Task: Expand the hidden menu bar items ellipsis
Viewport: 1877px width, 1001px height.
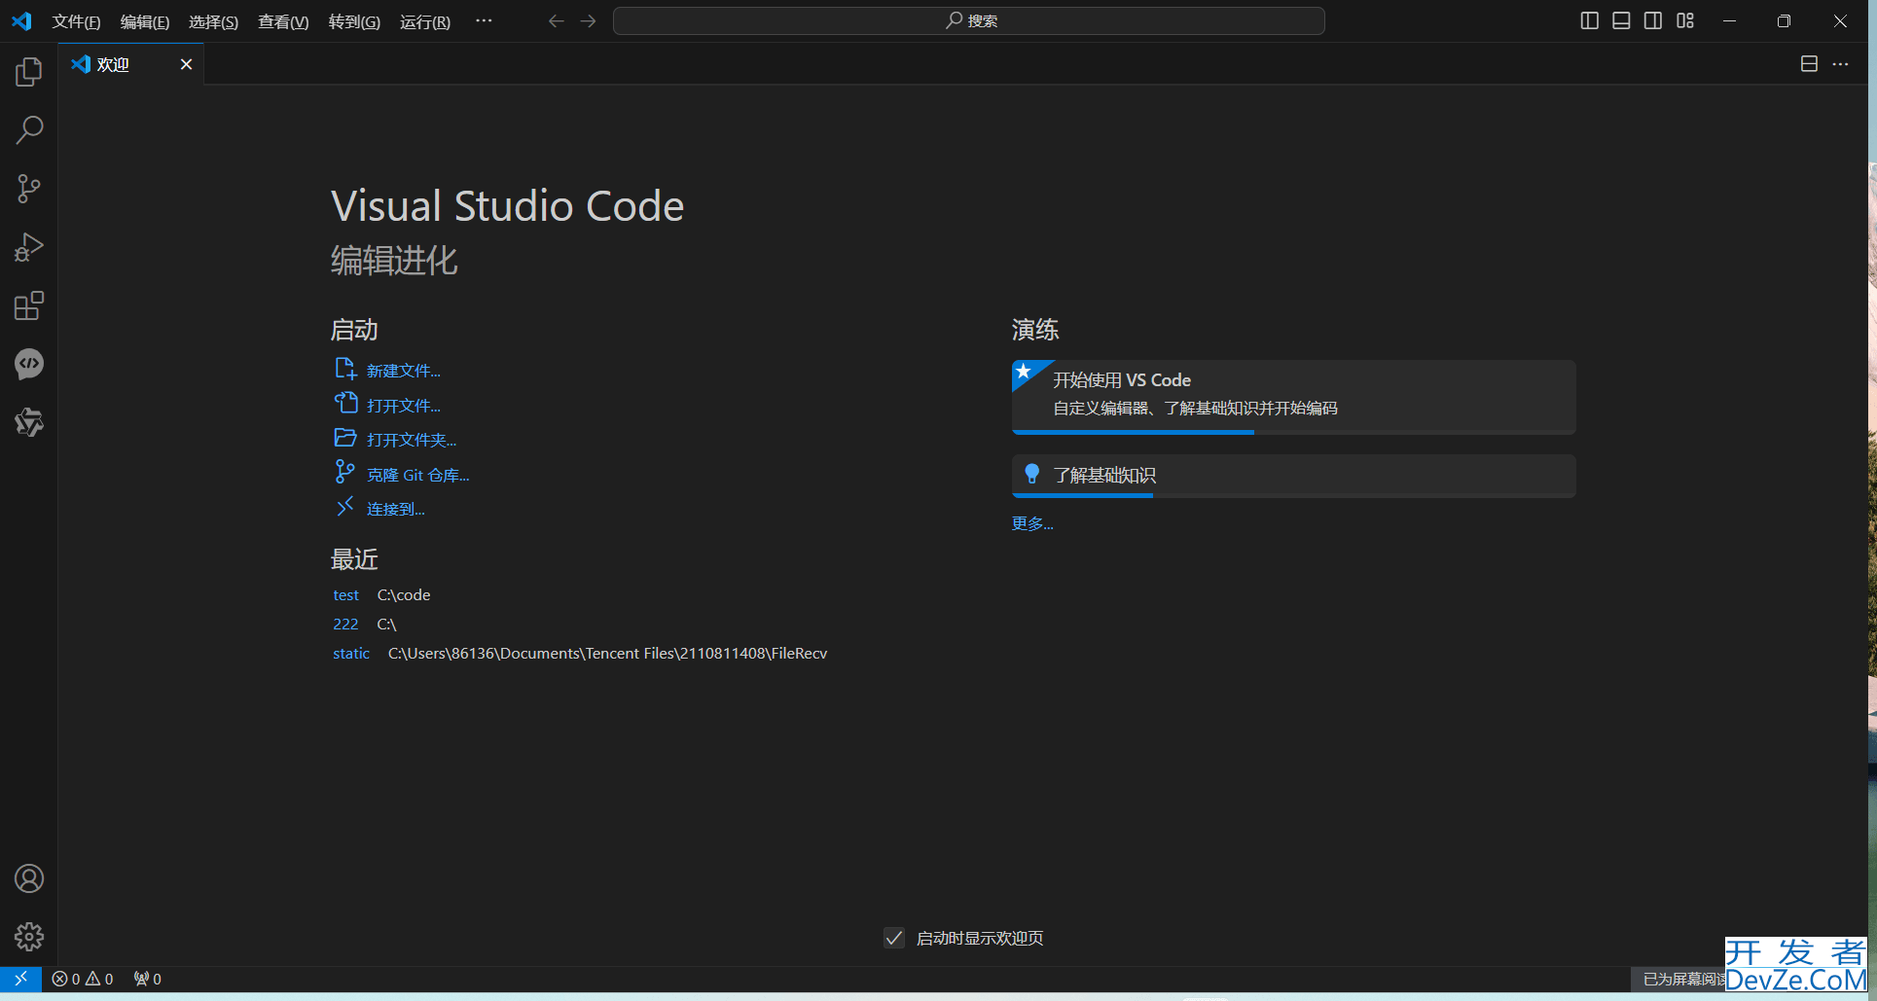Action: click(x=484, y=20)
